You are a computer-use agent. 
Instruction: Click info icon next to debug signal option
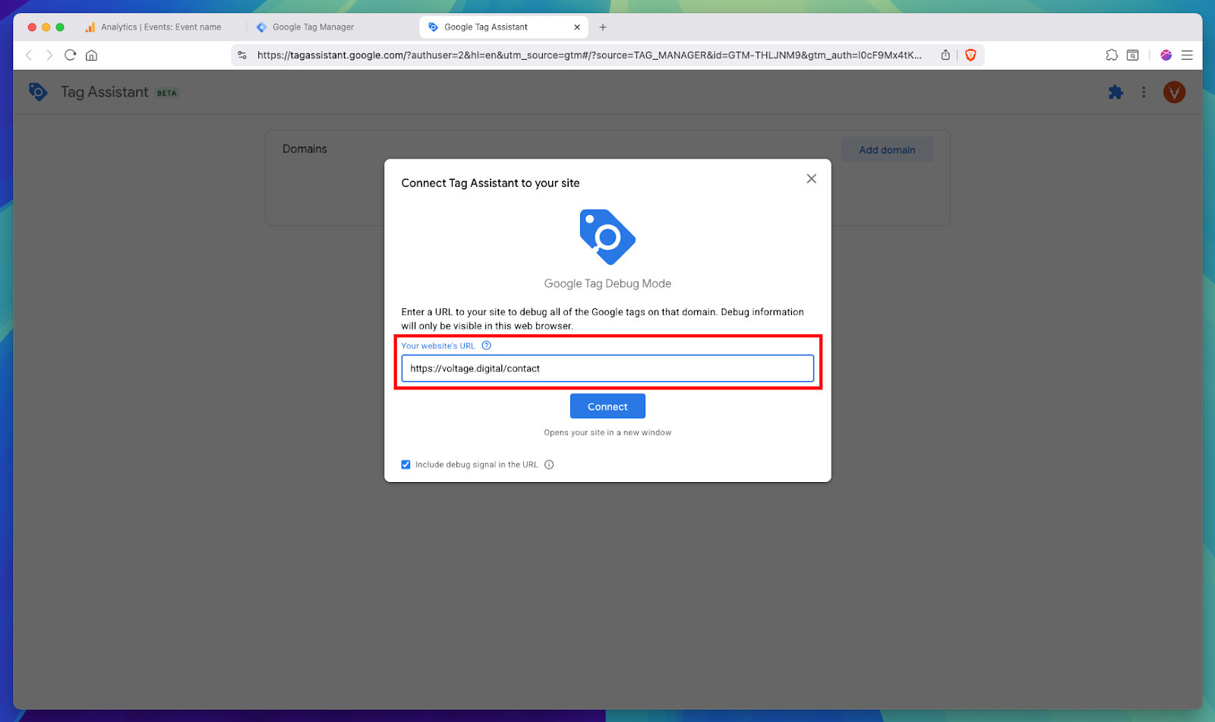point(549,465)
